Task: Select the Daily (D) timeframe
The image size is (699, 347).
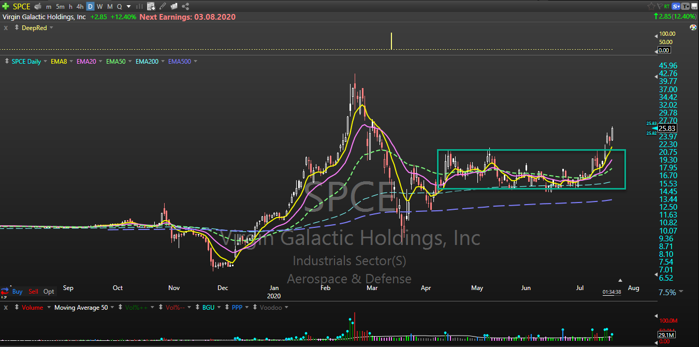Action: 91,7
